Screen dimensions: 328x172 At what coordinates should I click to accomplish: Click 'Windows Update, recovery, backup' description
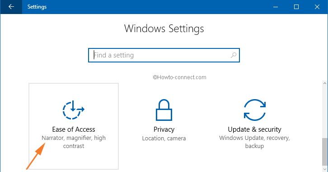point(254,142)
